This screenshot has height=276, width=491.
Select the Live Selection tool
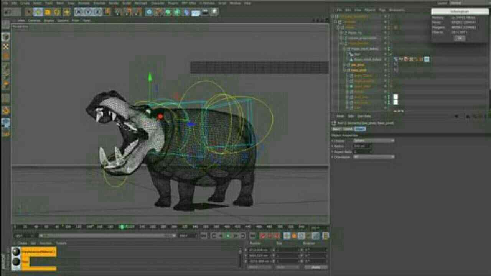click(x=29, y=12)
